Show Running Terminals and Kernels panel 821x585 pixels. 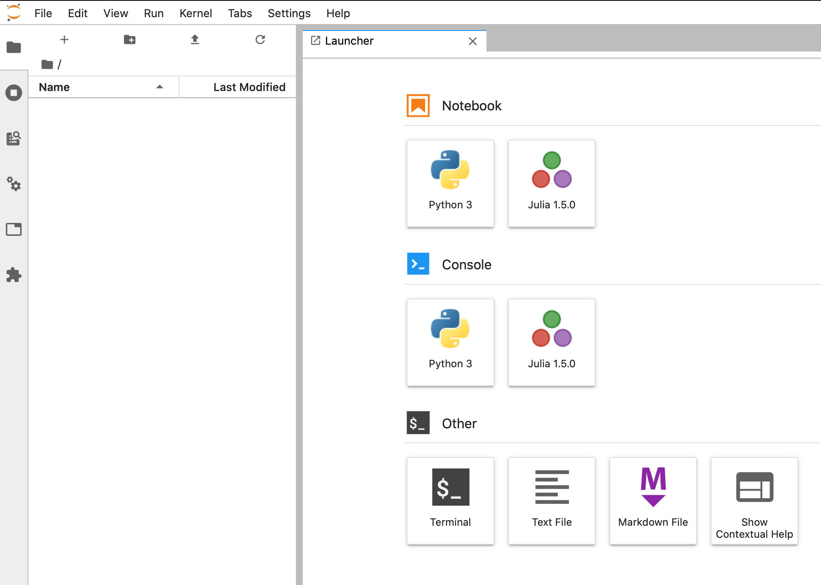(14, 93)
